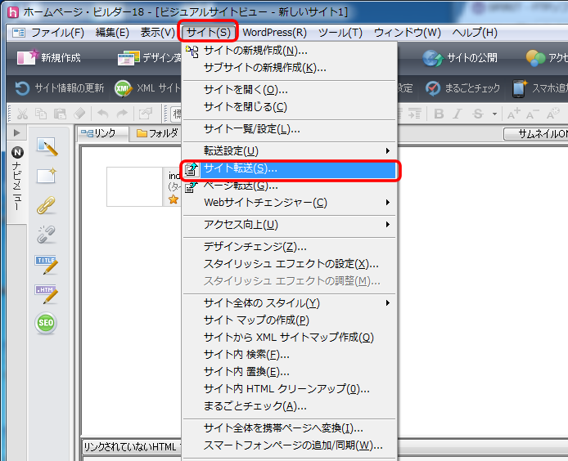Click the green SEO icon in sidebar

tap(46, 323)
